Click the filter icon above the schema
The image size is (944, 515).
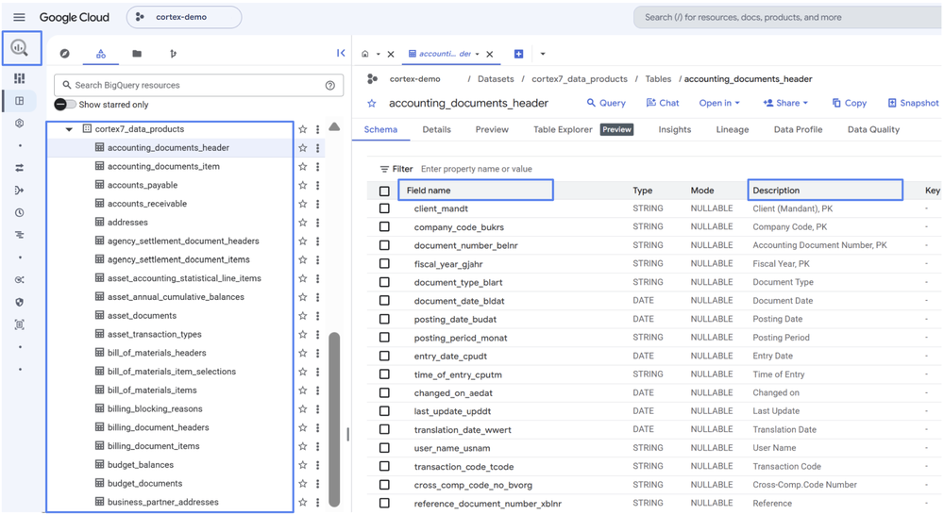(384, 169)
